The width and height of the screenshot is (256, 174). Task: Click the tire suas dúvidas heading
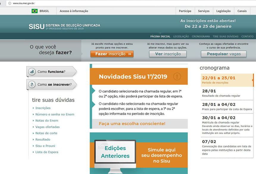(53, 100)
